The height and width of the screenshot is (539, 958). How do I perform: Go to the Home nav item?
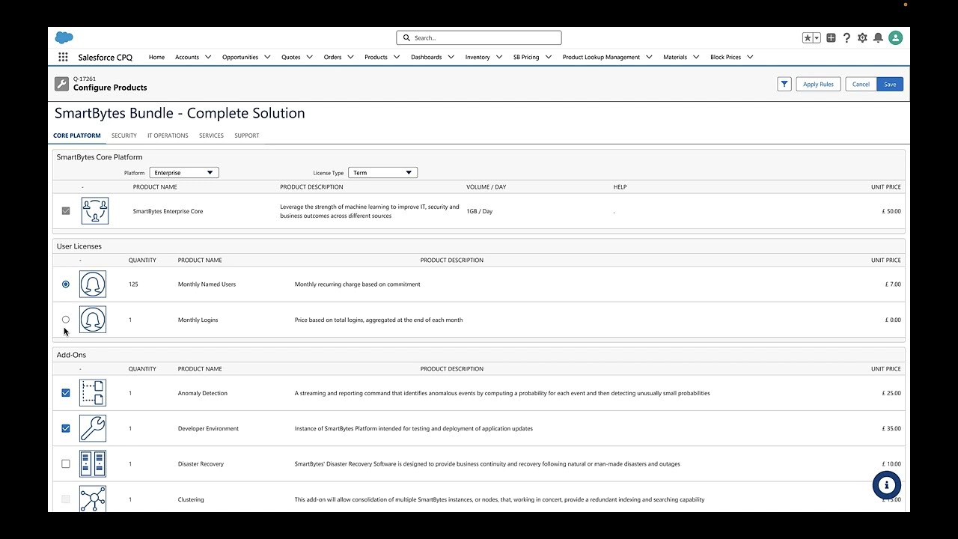[156, 57]
